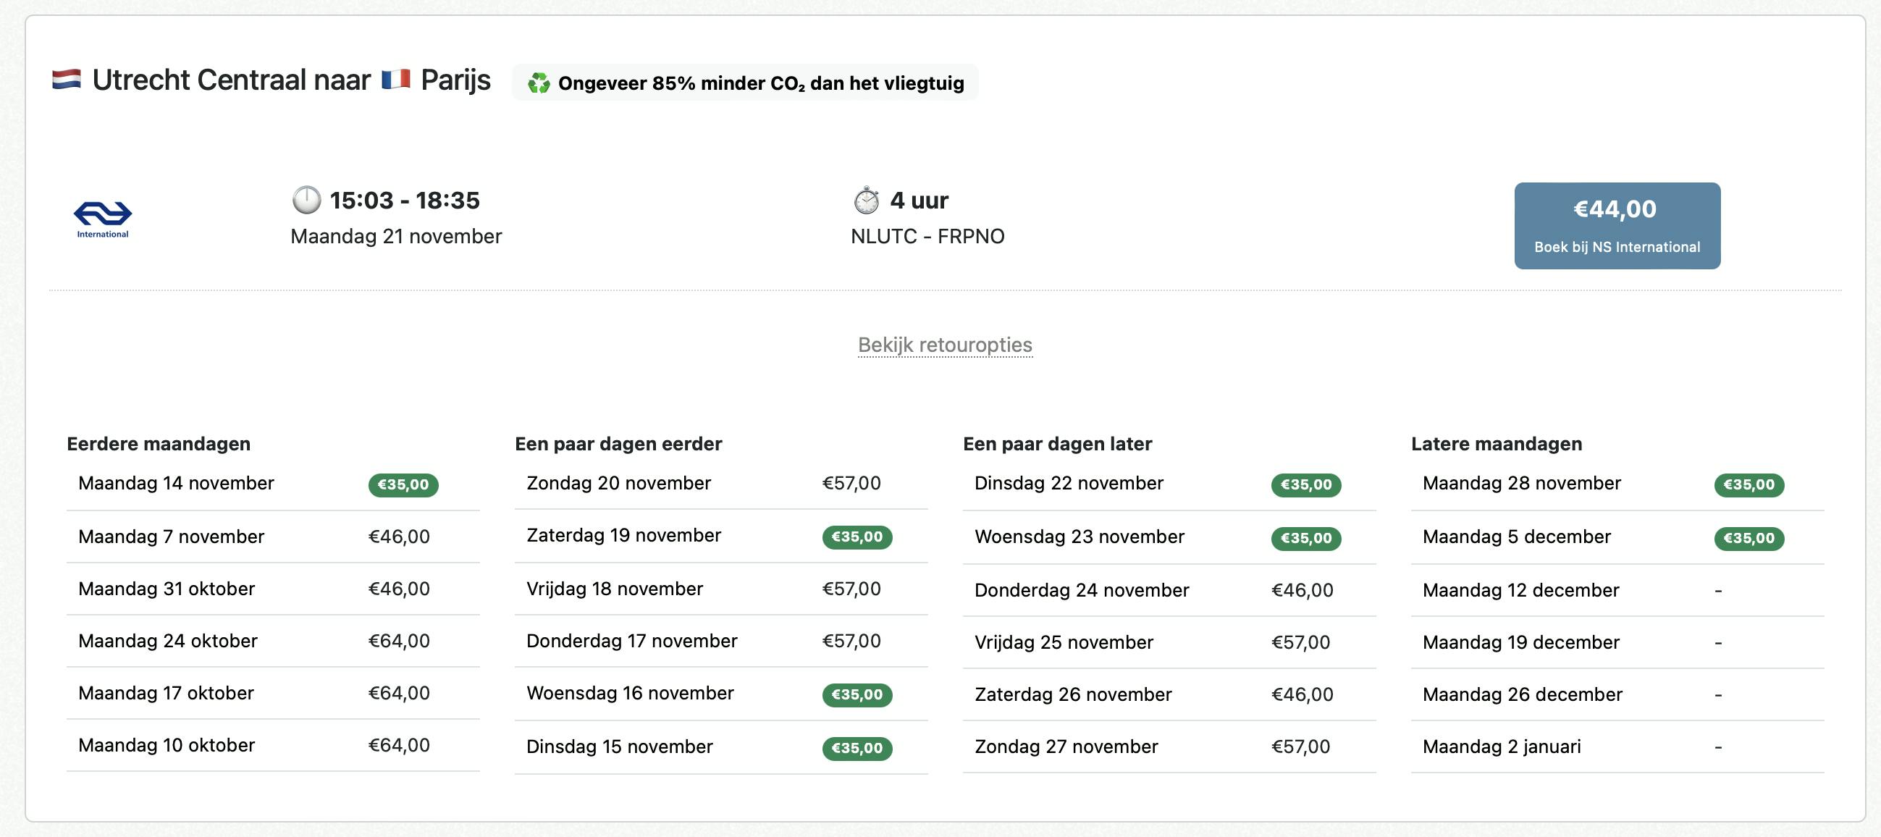This screenshot has height=837, width=1881.
Task: Open the Latere maandagen price list
Action: coord(1496,443)
